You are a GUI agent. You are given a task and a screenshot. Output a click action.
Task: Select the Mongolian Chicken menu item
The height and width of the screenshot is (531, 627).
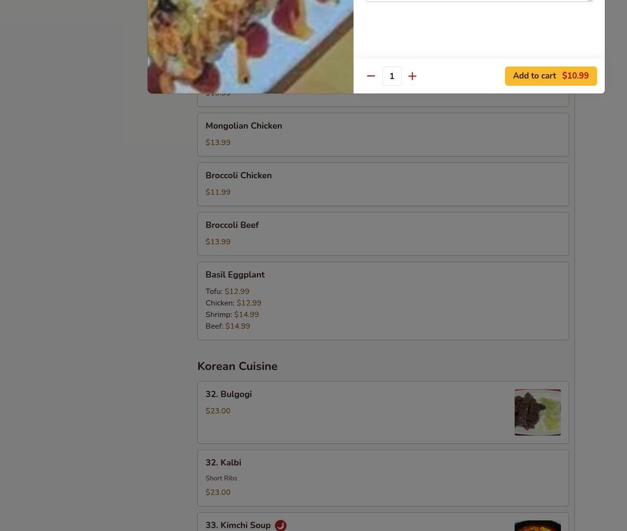(x=383, y=134)
